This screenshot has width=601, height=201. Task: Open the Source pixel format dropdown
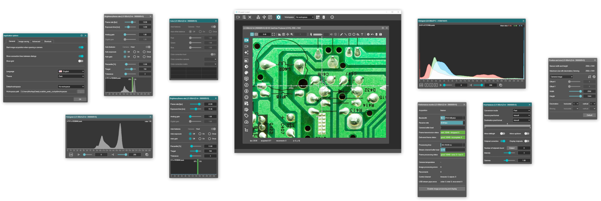pyautogui.click(x=522, y=115)
